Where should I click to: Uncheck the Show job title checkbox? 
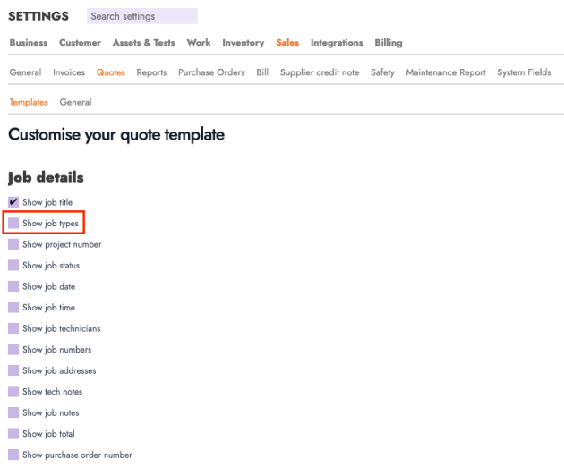pos(13,202)
